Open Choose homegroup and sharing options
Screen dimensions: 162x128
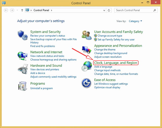[53, 60]
